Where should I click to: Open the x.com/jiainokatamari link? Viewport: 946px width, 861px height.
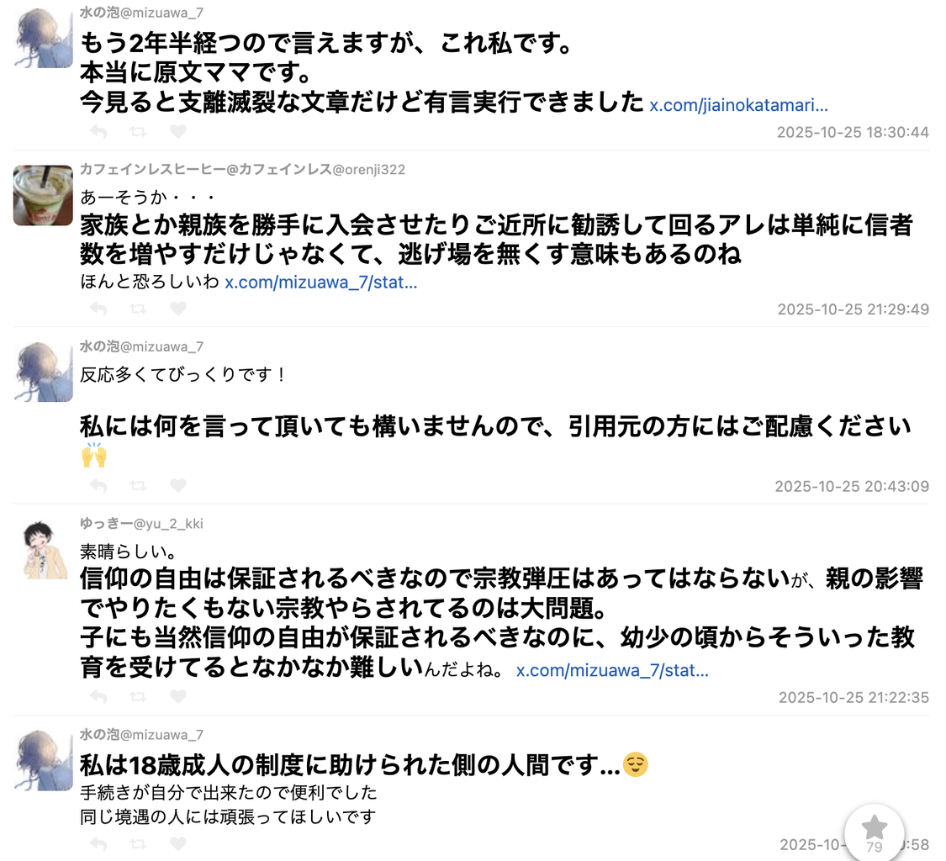tap(738, 105)
